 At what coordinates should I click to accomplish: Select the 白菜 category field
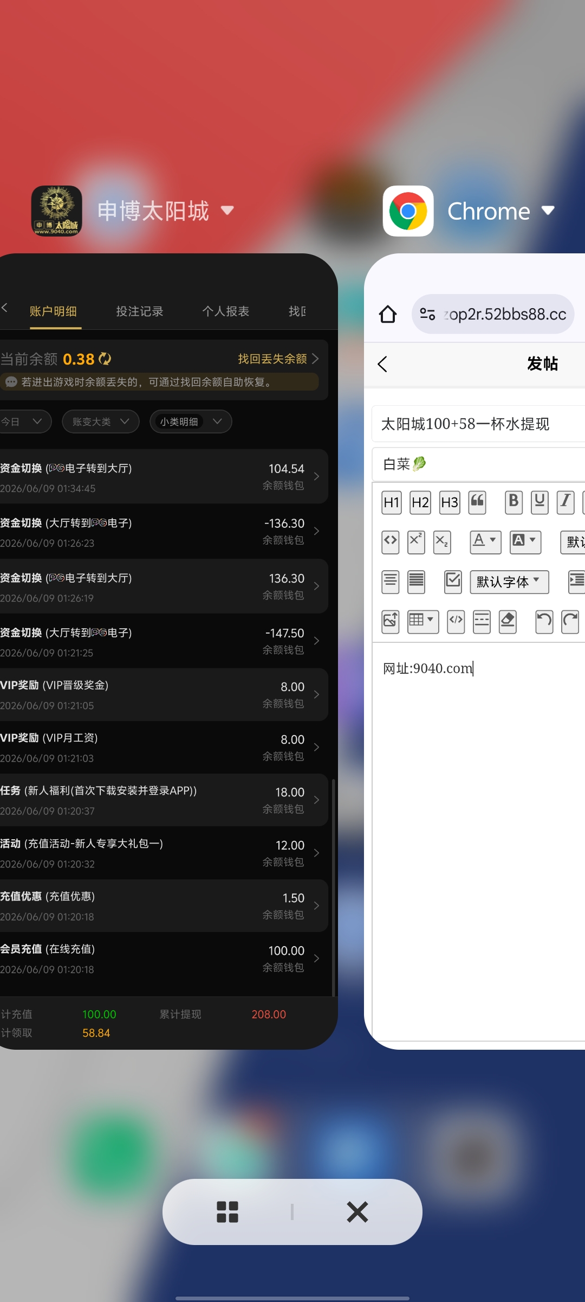[479, 464]
